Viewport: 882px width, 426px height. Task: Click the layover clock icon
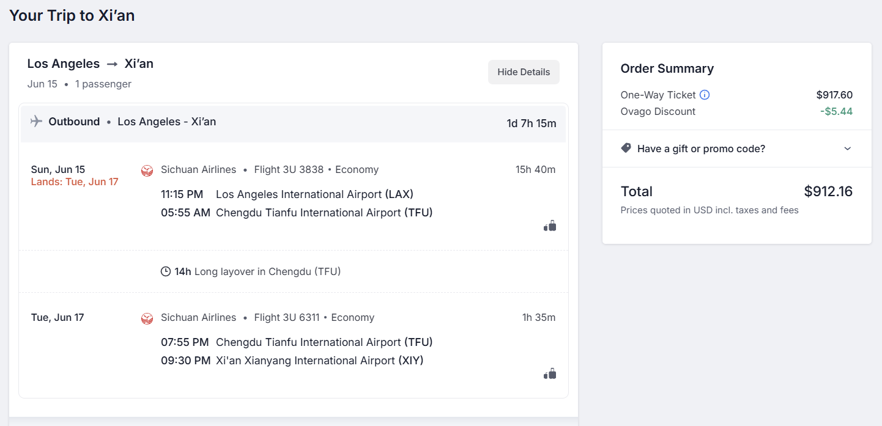[x=165, y=271]
